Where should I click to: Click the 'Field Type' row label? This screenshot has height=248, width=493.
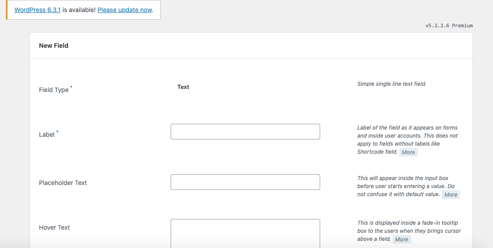[x=54, y=90]
